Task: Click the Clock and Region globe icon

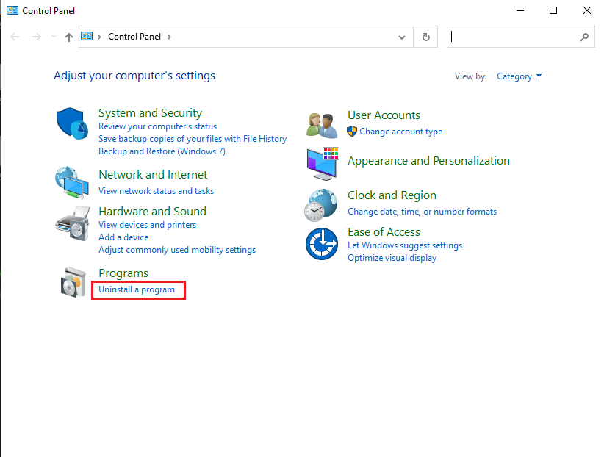Action: [x=322, y=204]
